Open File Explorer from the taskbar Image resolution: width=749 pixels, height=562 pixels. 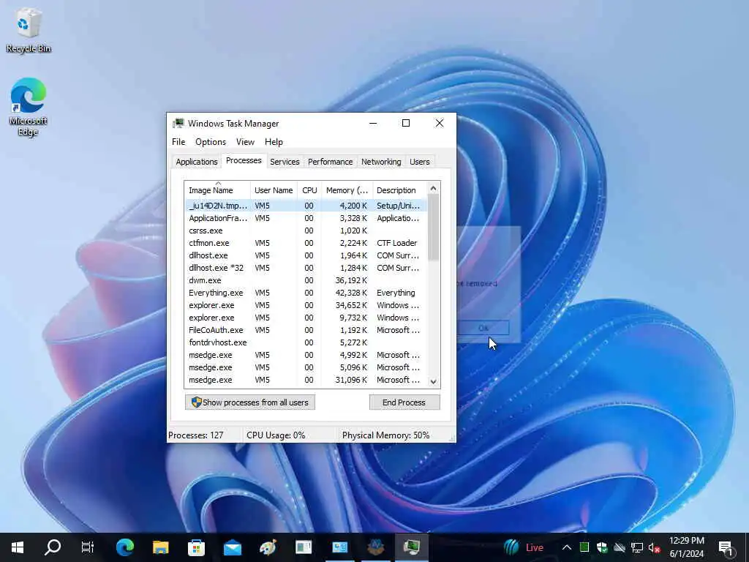click(160, 547)
